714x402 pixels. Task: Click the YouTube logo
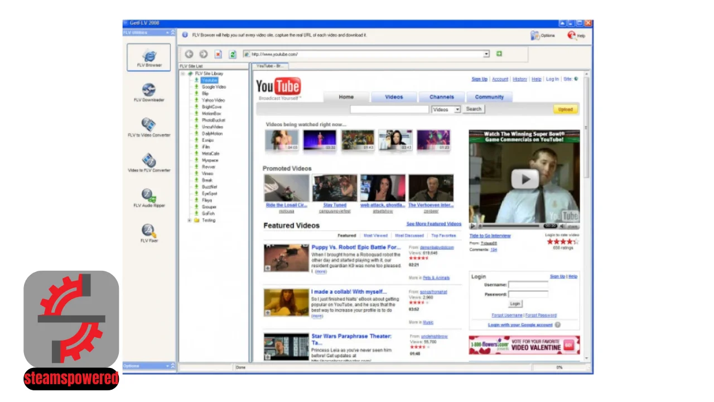[278, 88]
